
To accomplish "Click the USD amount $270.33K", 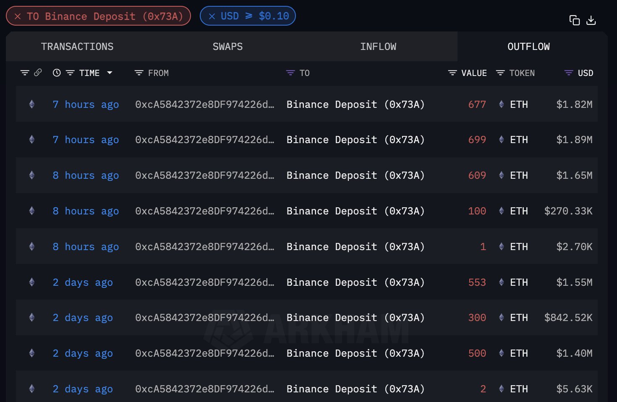I will pos(568,211).
